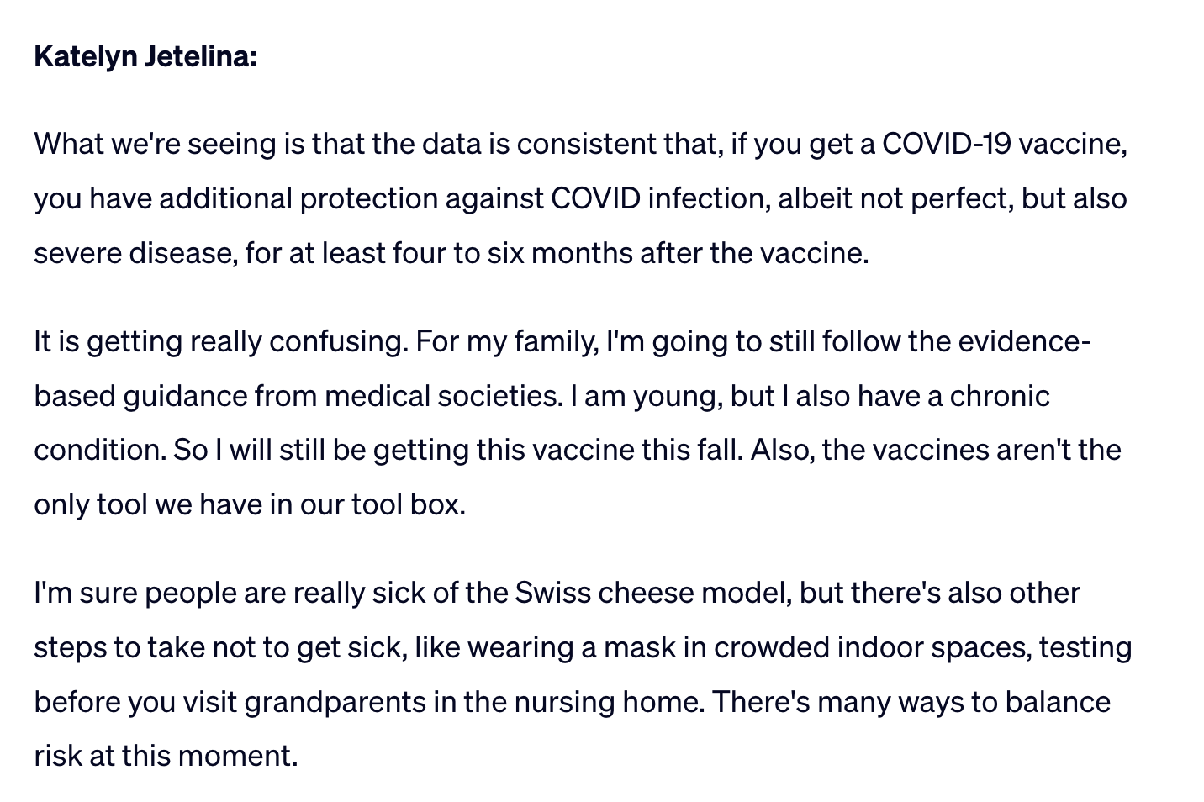Click the phrase "additional protection"
Viewport: 1204px width, 802px height.
[298, 198]
